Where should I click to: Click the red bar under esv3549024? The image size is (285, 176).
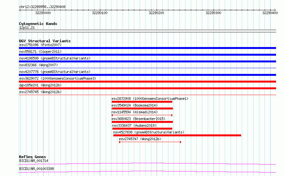142,108
